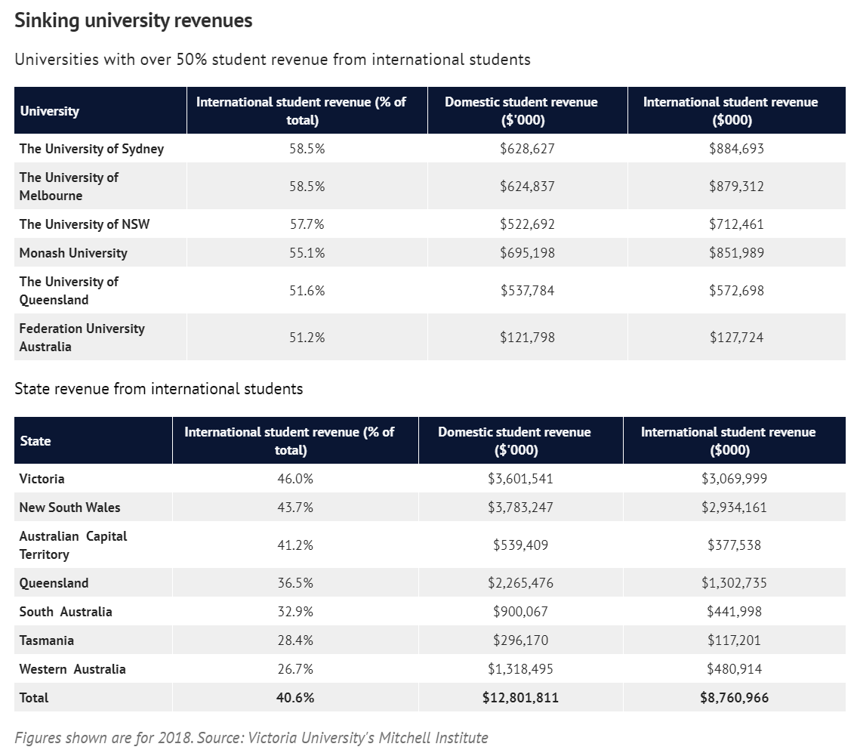Select The University of Sydney row label

coord(91,149)
